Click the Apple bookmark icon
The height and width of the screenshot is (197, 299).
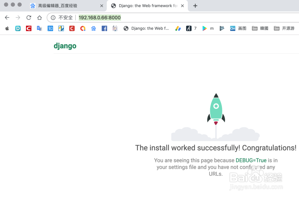7,28
